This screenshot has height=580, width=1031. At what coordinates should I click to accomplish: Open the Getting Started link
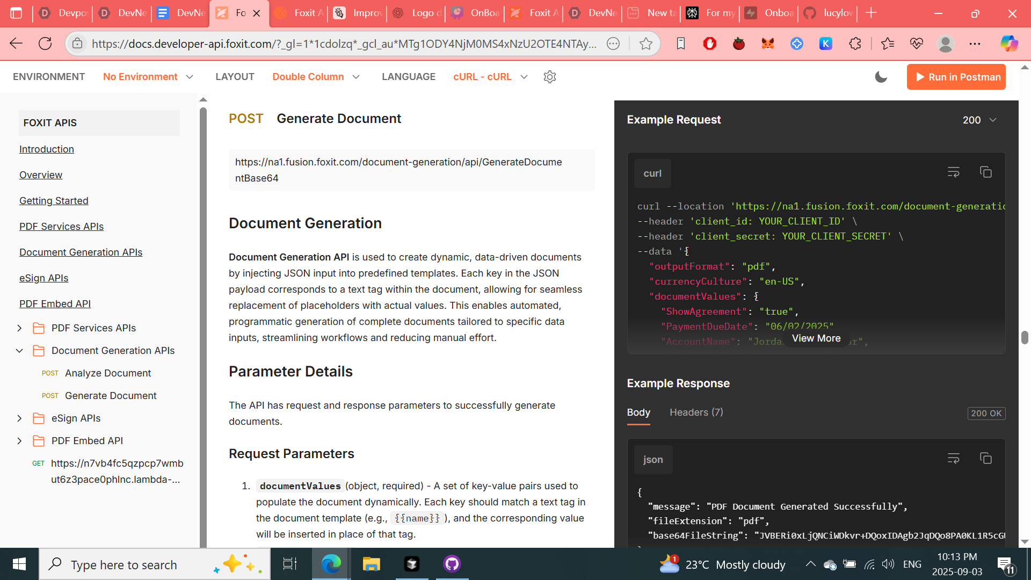click(x=54, y=201)
